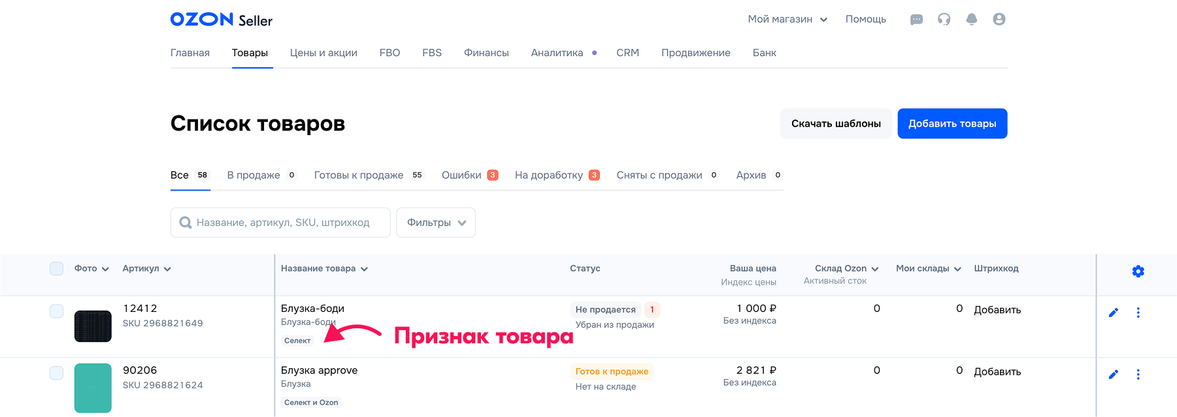Expand the Мои склады column dropdown

click(x=957, y=269)
